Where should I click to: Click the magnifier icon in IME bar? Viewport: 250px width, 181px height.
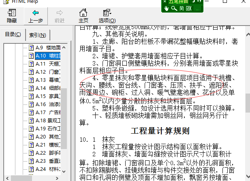coord(174,8)
